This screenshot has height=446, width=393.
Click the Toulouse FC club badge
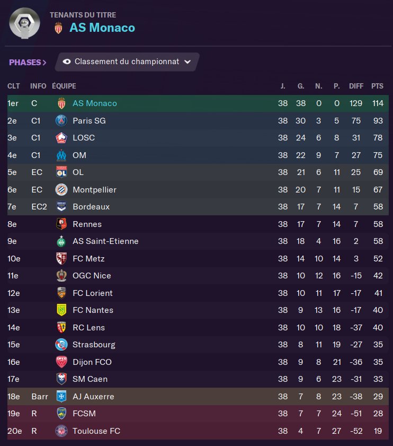pyautogui.click(x=61, y=431)
